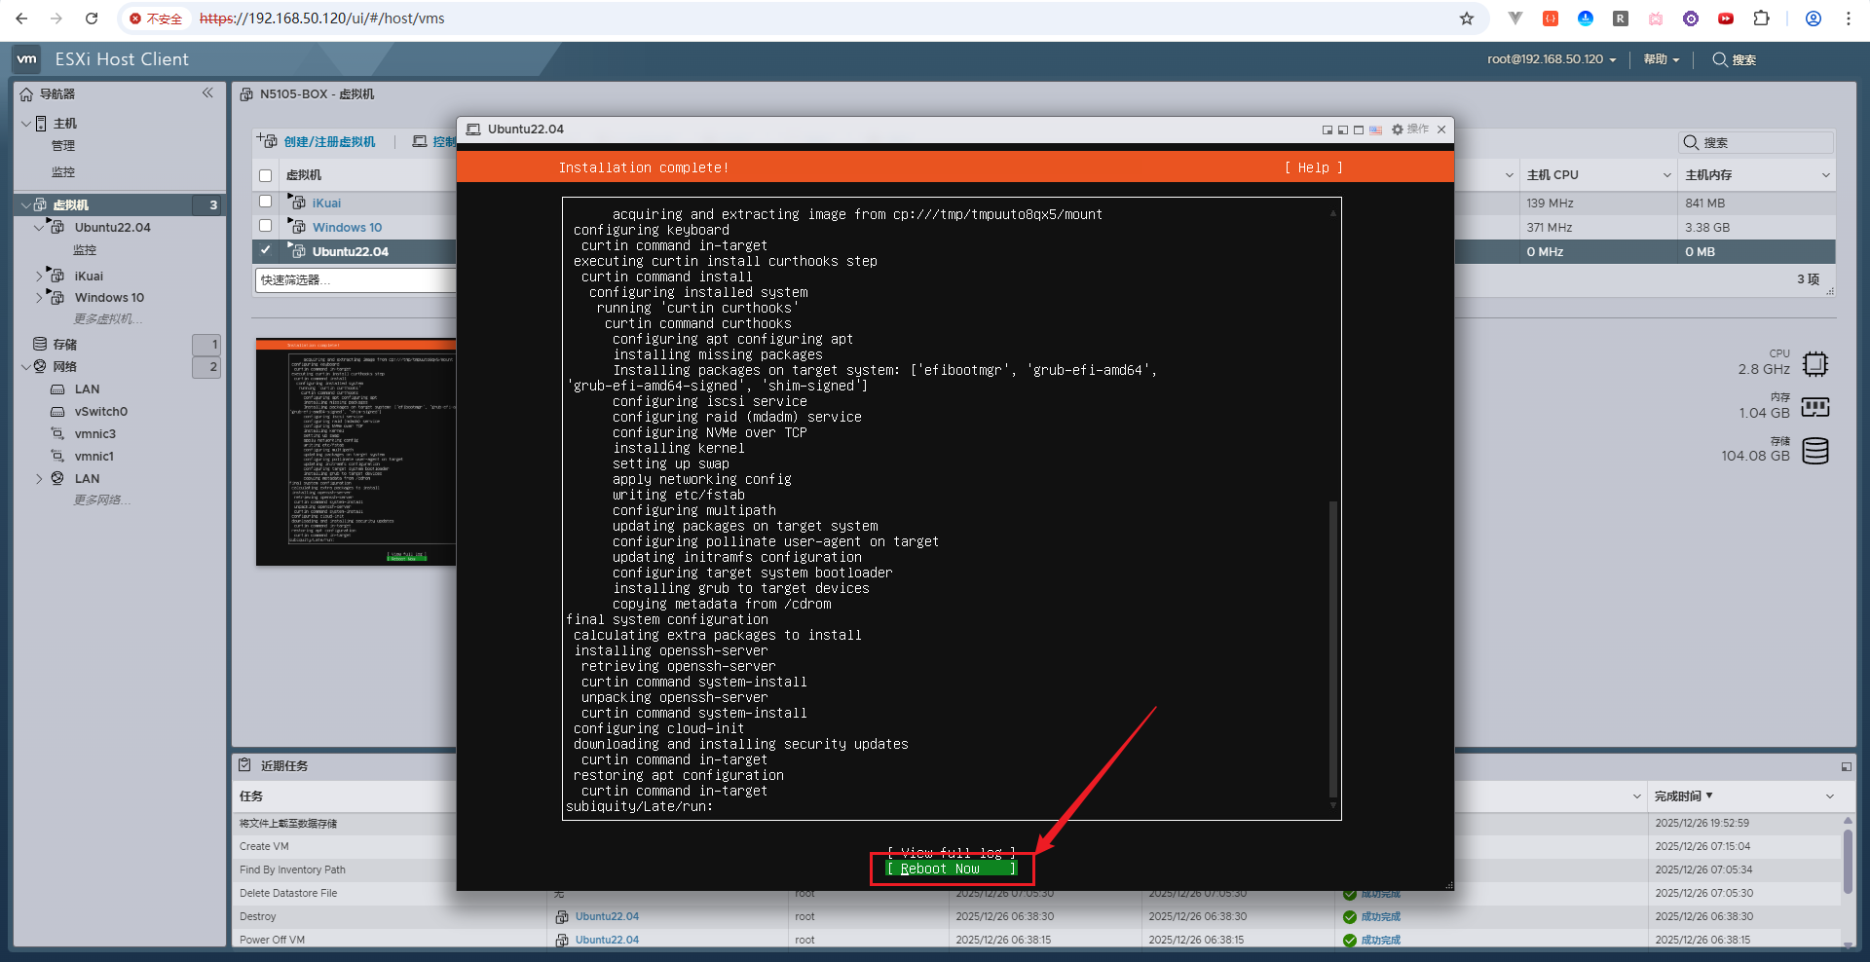Image resolution: width=1870 pixels, height=962 pixels.
Task: Check the Windows 10 row checkbox
Action: pyautogui.click(x=265, y=226)
